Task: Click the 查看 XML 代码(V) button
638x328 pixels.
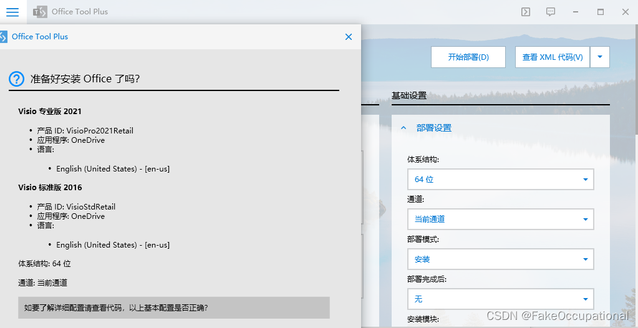Action: (553, 57)
